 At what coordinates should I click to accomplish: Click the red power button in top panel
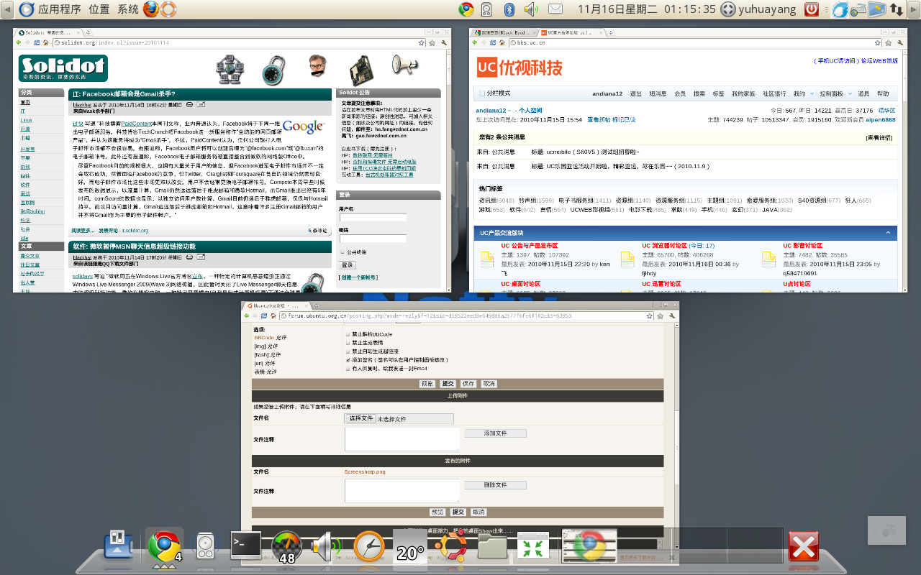(x=812, y=9)
